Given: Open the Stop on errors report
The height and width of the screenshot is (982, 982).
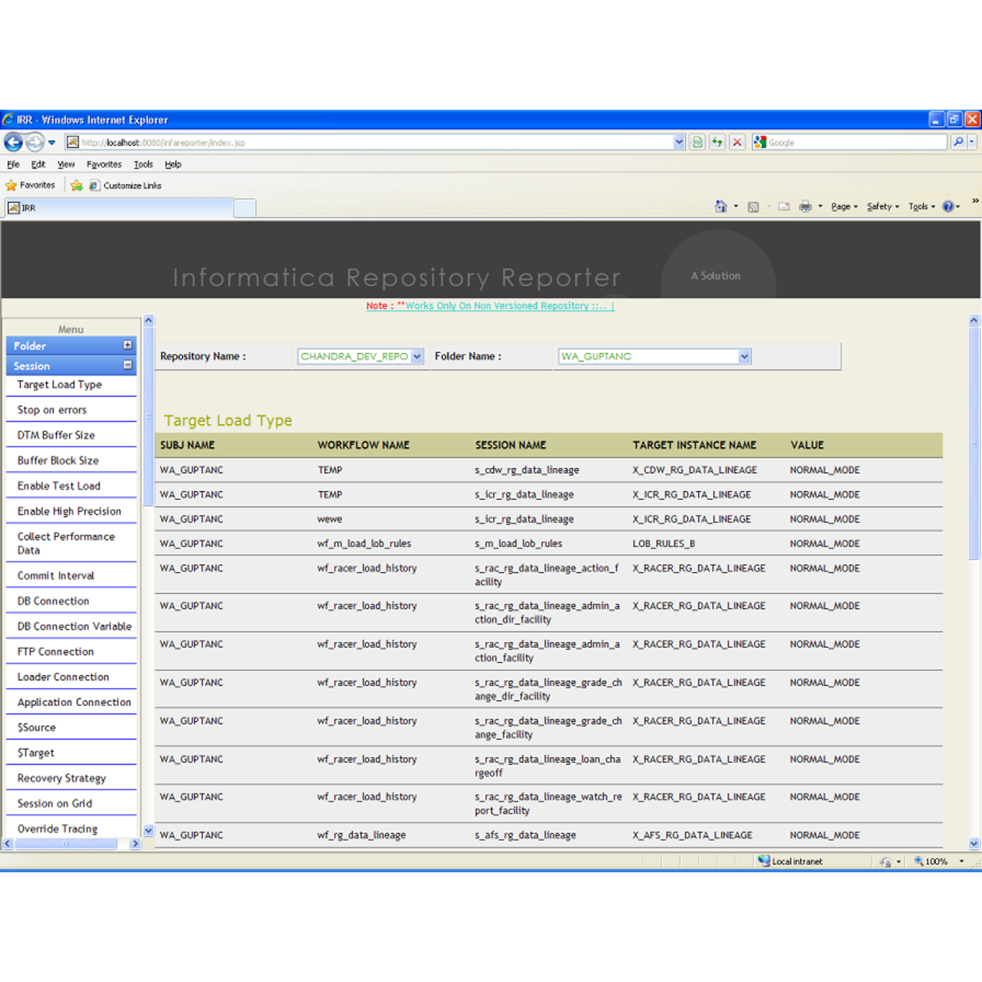Looking at the screenshot, I should point(51,410).
